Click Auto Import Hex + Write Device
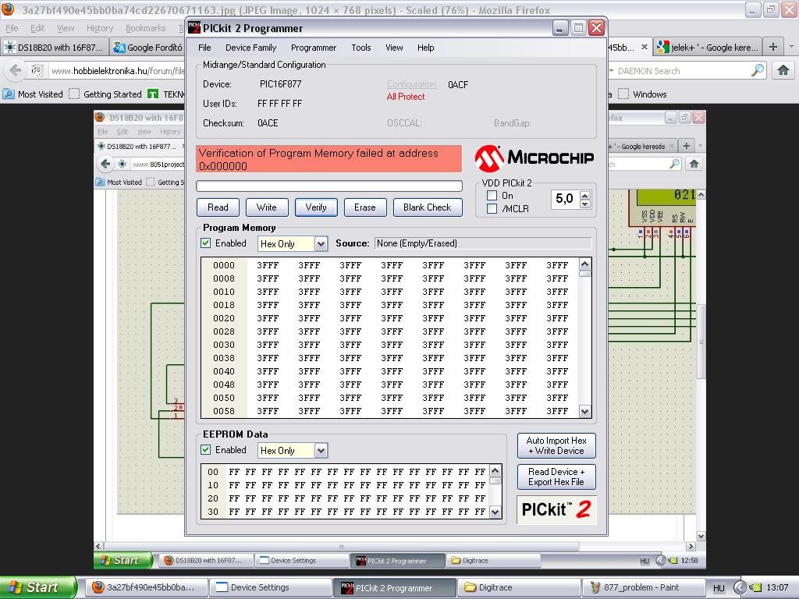The image size is (799, 599). click(x=556, y=445)
